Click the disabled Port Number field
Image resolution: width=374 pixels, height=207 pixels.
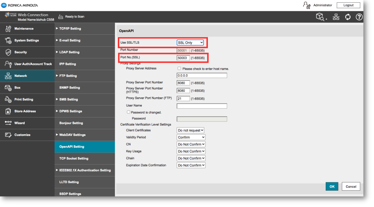pyautogui.click(x=183, y=50)
